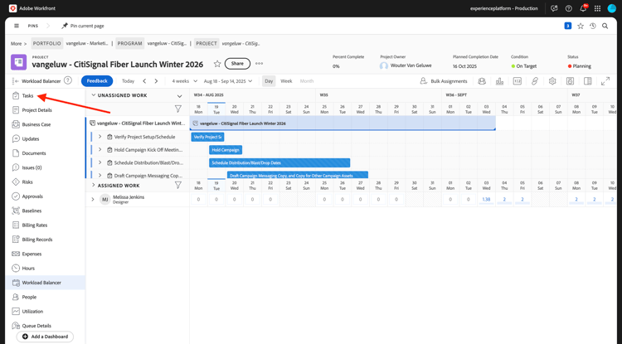The width and height of the screenshot is (622, 344).
Task: Filter unassigned work with funnel icon
Action: 178,109
